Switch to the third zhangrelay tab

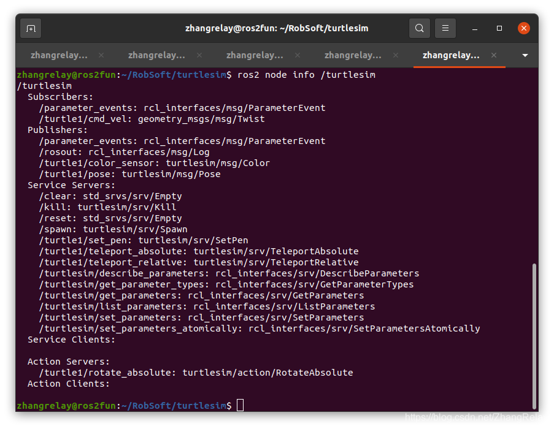tap(255, 55)
